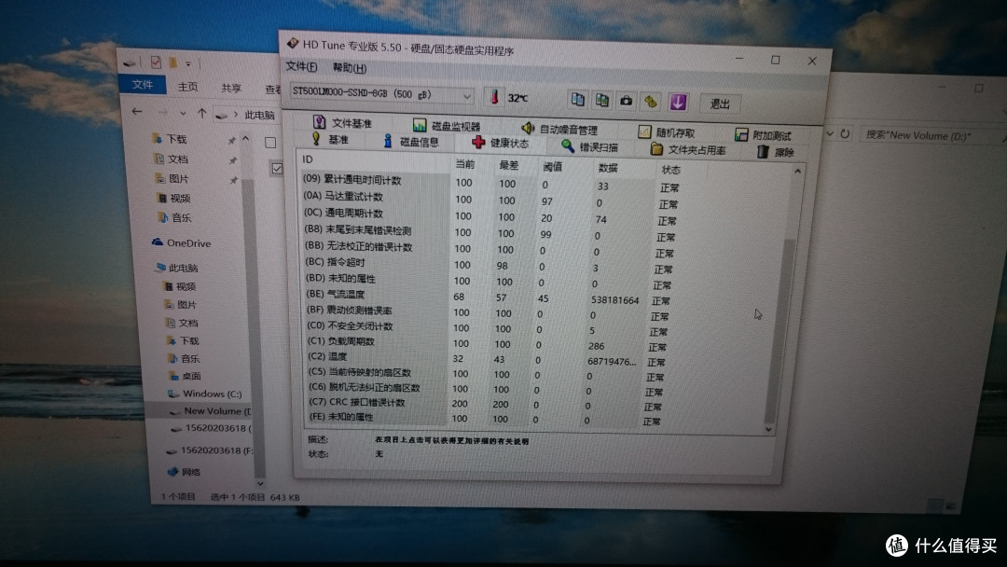Click the Explorer address bar refresh icon

pyautogui.click(x=845, y=134)
